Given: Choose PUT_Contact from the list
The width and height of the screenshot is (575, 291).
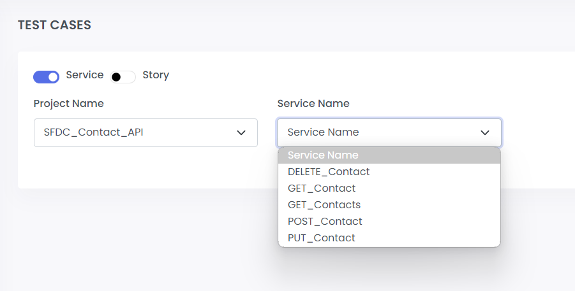Looking at the screenshot, I should point(389,238).
